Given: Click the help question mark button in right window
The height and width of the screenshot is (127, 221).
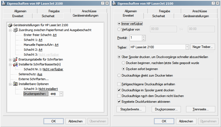Looking at the screenshot, I should (x=213, y=3).
